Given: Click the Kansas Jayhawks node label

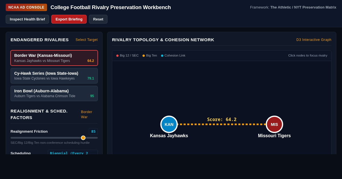Looking at the screenshot, I should 169,136.
